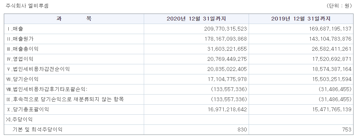This screenshot has width=357, height=138.
Task: Select the value 15,471,765,139
Action: point(332,109)
